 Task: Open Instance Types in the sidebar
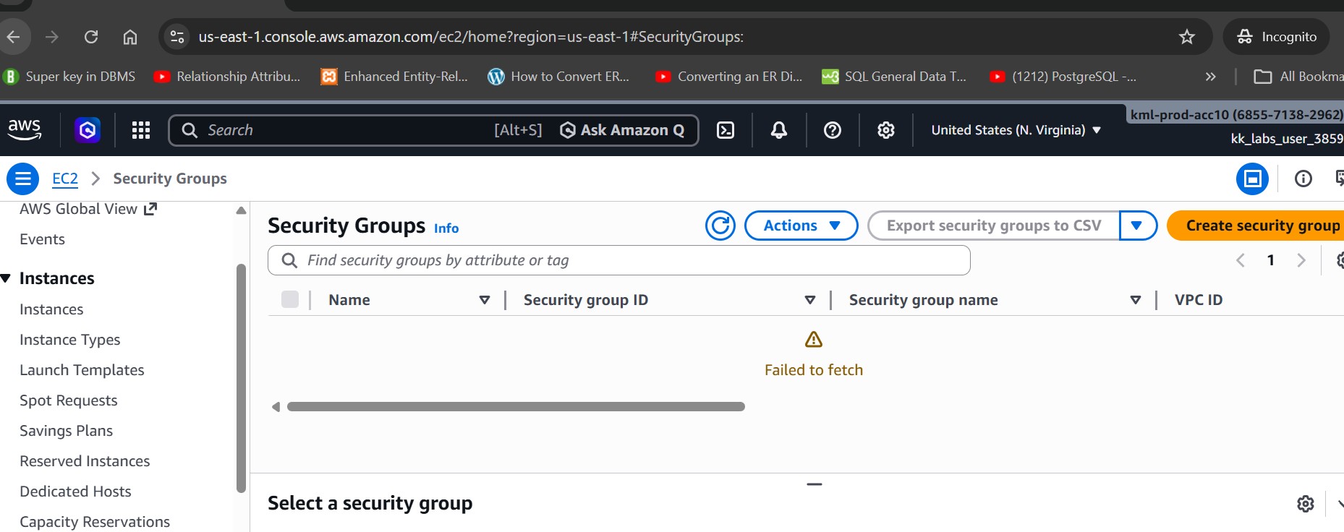(70, 340)
